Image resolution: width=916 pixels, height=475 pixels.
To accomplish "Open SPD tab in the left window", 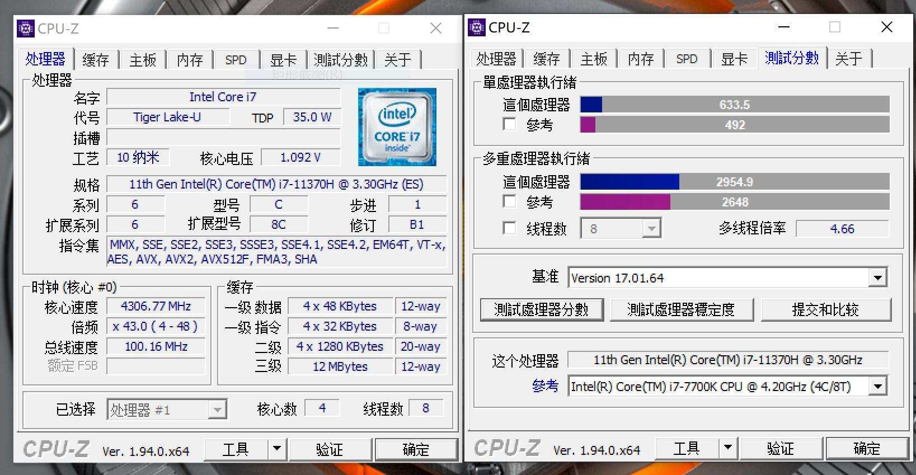I will [x=236, y=60].
